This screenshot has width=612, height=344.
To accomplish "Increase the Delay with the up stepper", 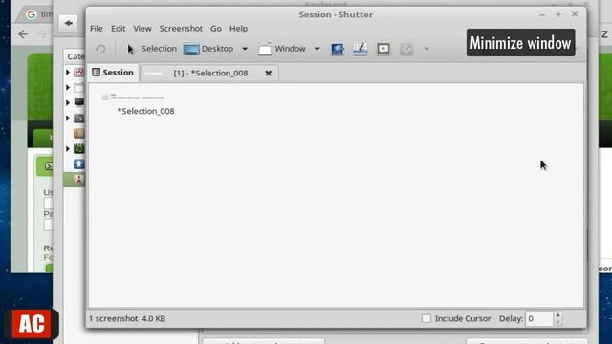I will [557, 315].
